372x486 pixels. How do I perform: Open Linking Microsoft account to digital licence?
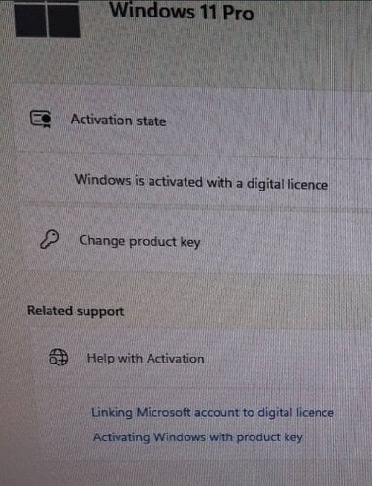click(213, 413)
